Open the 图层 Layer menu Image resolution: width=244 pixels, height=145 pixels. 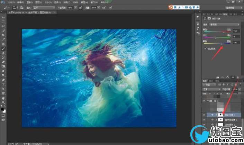[39, 2]
